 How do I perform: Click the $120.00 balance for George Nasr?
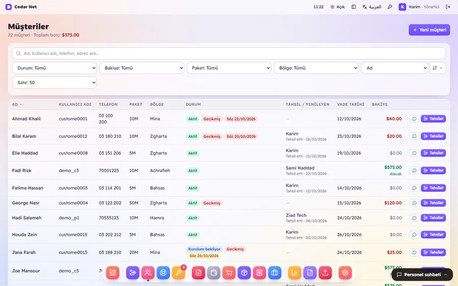(393, 203)
